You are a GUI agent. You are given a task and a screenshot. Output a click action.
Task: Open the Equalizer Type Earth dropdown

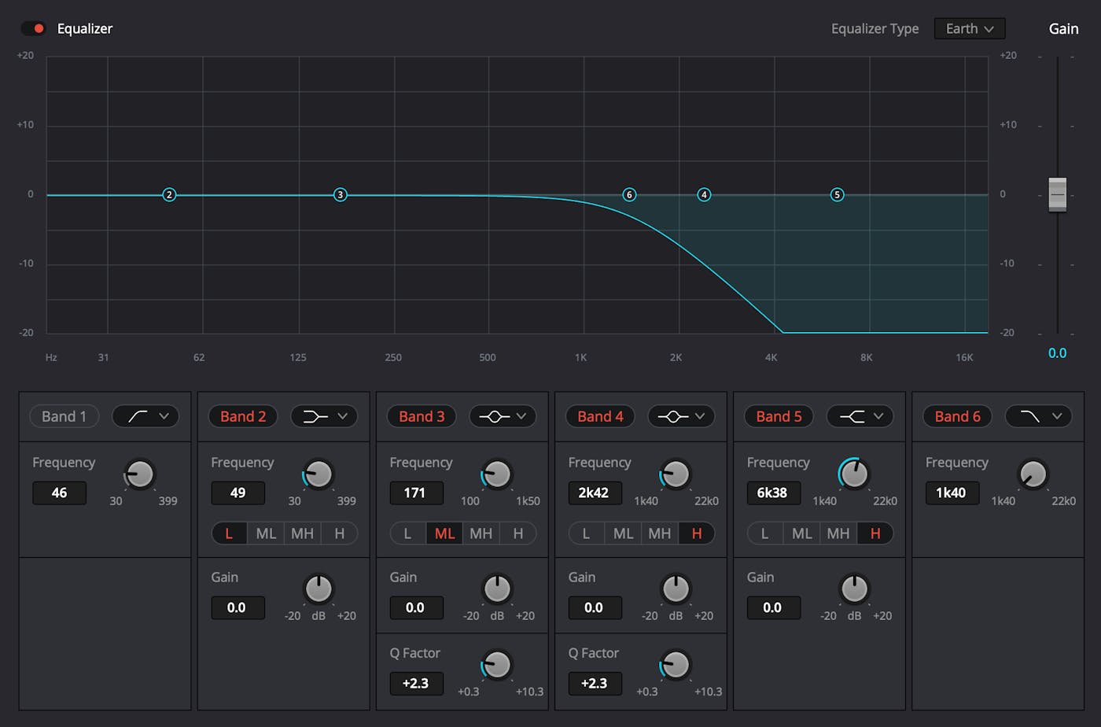(970, 28)
